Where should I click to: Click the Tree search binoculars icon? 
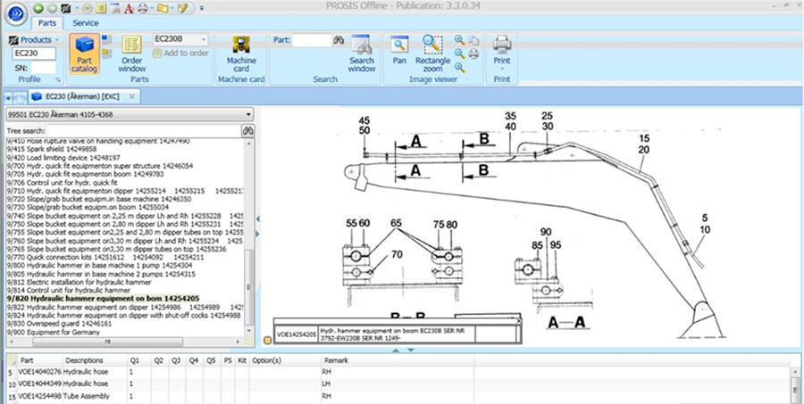click(248, 131)
